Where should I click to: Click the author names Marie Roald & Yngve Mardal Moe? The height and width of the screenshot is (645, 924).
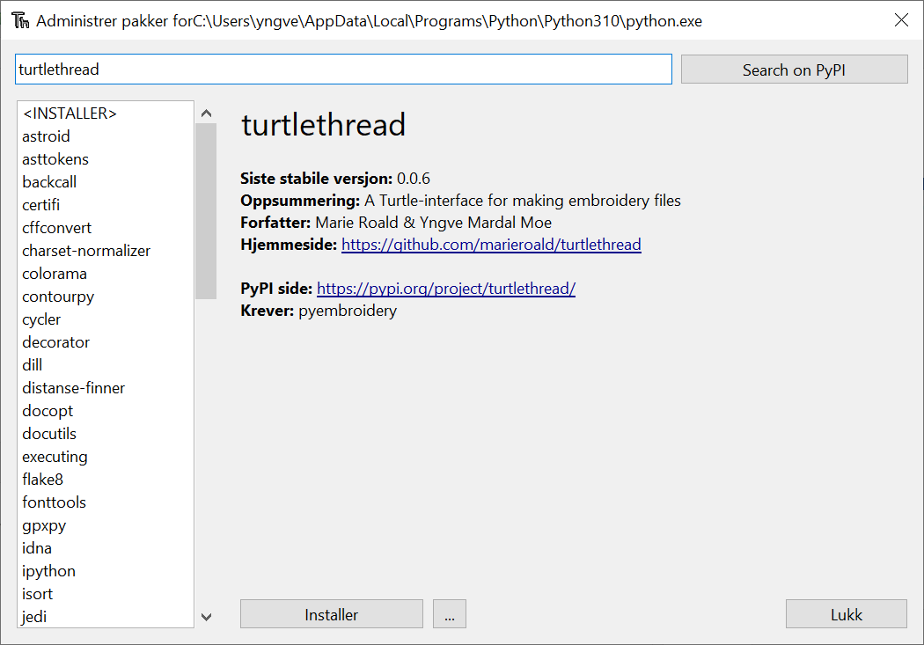click(434, 223)
